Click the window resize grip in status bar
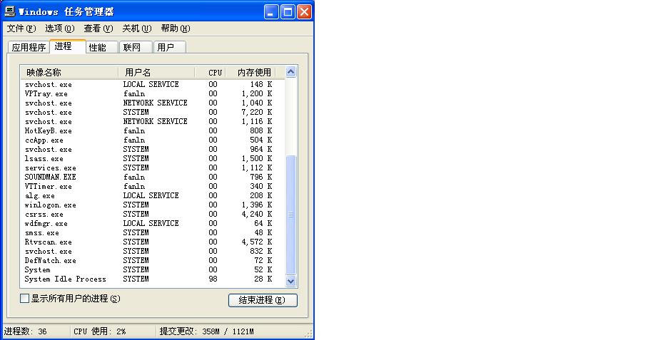Image resolution: width=668 pixels, height=340 pixels. 309,334
